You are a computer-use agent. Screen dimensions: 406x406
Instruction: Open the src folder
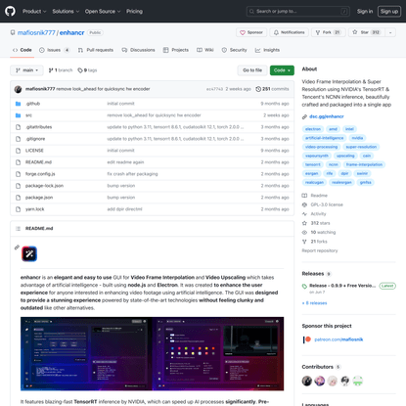[x=28, y=115]
